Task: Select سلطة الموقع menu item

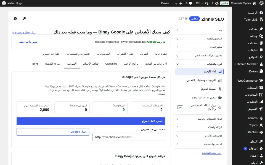Action: [200, 89]
